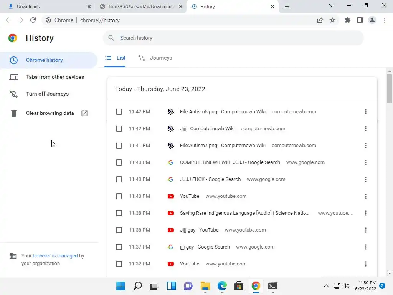This screenshot has height=295, width=393.
Task: Open Windows taskbar Search
Action: point(138,286)
